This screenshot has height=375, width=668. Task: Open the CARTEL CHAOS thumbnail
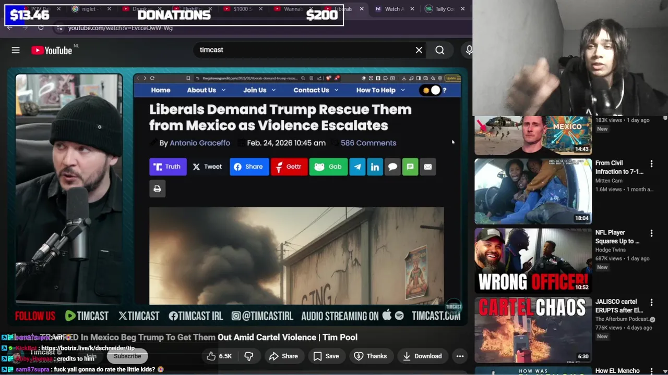click(x=533, y=330)
